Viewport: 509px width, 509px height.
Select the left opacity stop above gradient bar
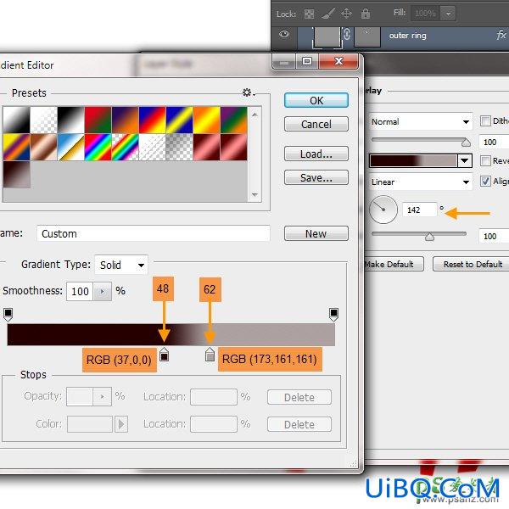click(8, 315)
